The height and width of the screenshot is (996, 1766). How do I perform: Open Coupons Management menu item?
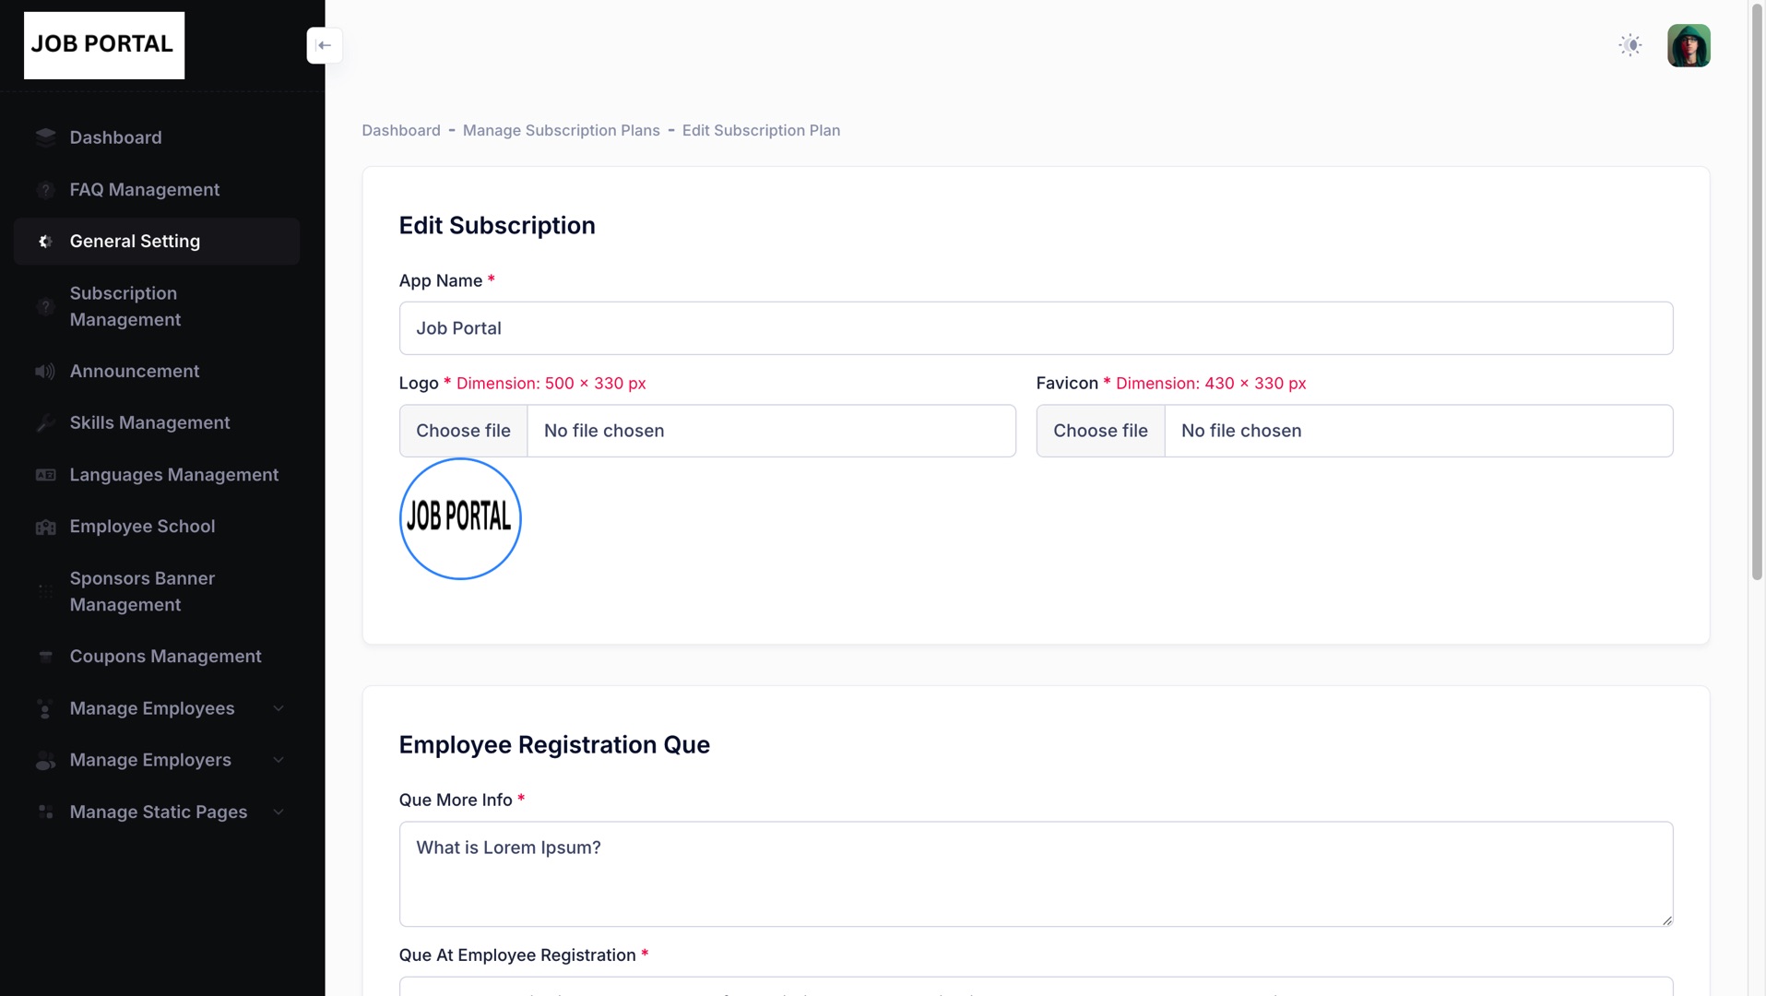pos(166,656)
